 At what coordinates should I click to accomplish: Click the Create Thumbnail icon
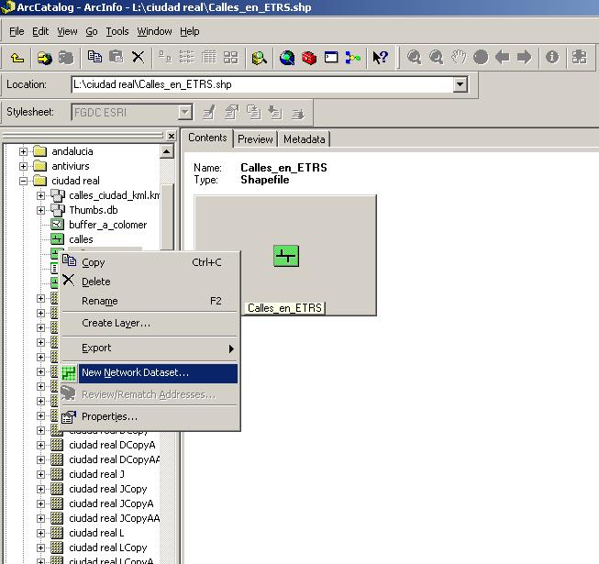[579, 57]
